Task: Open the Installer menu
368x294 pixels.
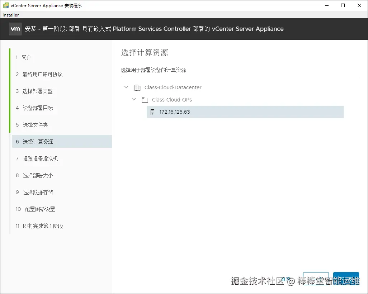Action: [x=10, y=15]
